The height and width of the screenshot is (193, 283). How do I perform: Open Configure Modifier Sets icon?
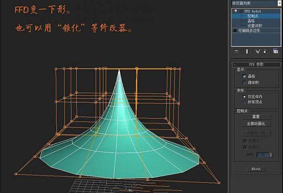(x=276, y=51)
